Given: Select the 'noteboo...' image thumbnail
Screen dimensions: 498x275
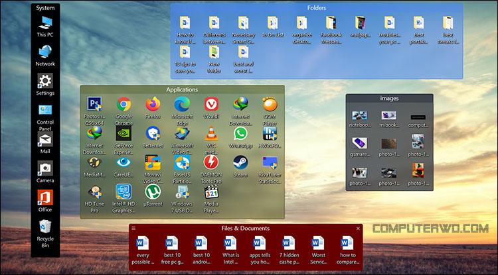Looking at the screenshot, I should pyautogui.click(x=360, y=115).
